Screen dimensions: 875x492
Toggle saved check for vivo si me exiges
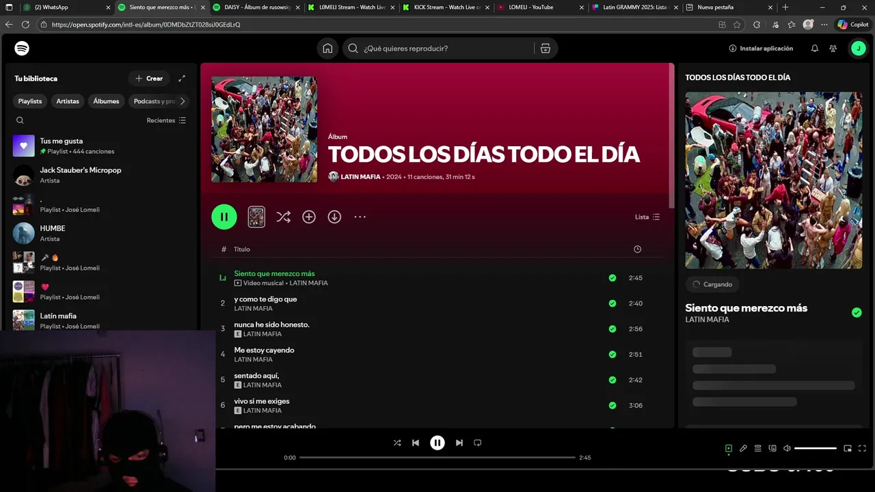point(612,405)
